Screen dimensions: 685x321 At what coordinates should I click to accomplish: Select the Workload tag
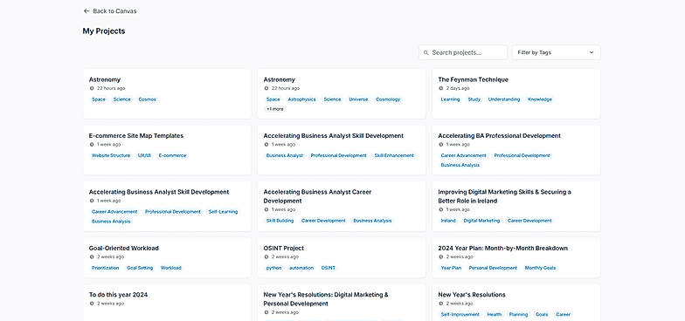tap(171, 269)
